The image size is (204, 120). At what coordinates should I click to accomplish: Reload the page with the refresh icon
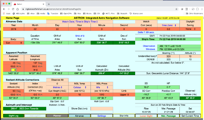click(13, 9)
